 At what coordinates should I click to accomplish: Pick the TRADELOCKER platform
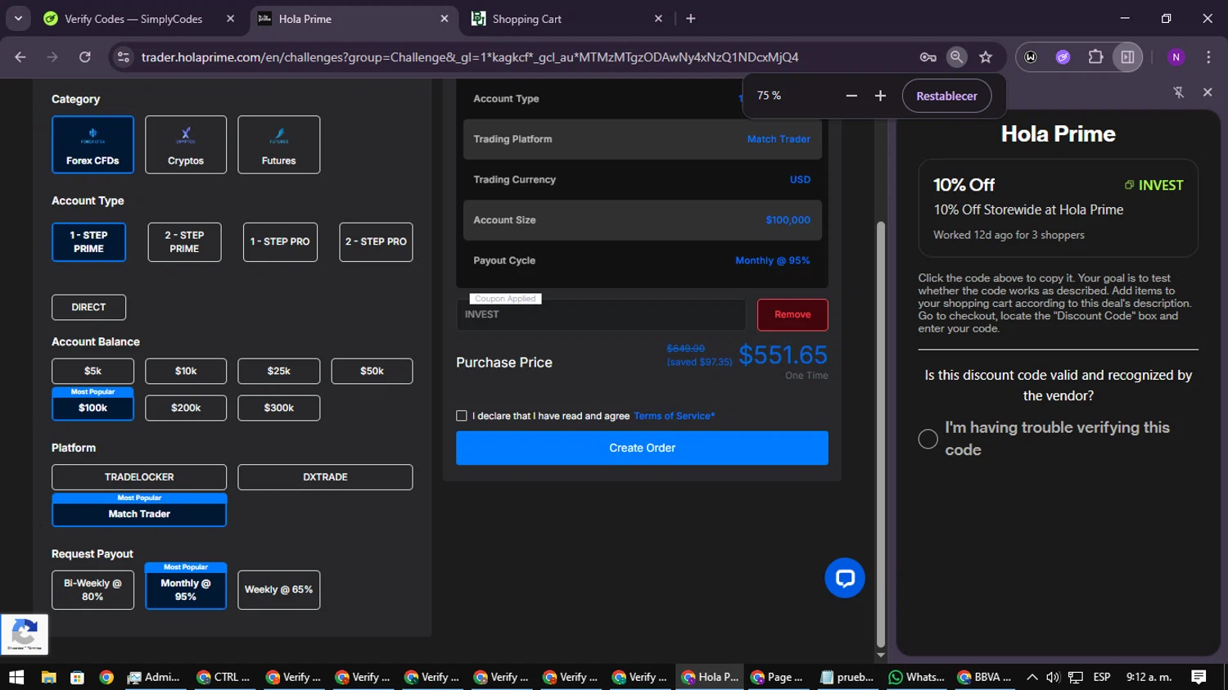click(x=139, y=477)
